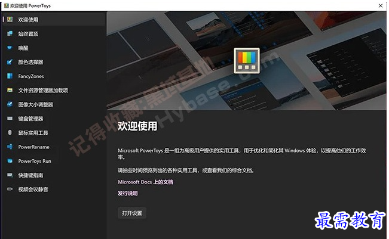Viewport: 389px width, 239px height.
Task: Click the Microsoft PowerToys description paragraph
Action: 242,154
